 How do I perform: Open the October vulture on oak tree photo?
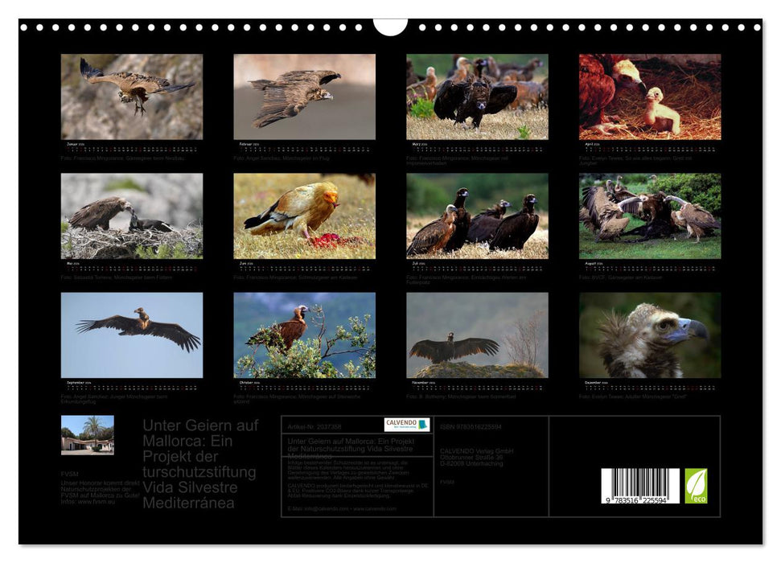pos(304,335)
